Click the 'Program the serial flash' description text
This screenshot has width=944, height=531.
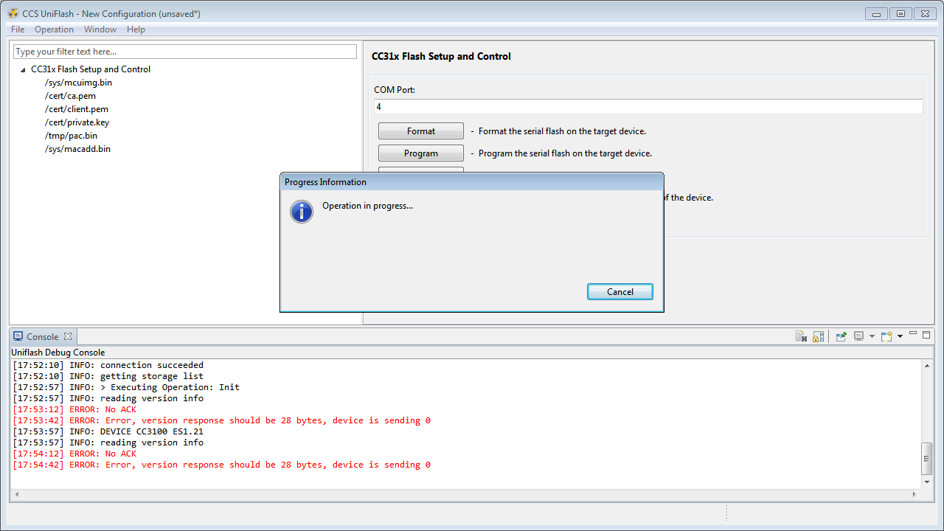(x=565, y=153)
